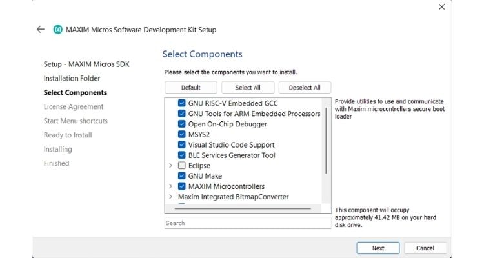484x258 pixels.
Task: Expand the MAXIM Microcontrollers node
Action: tap(170, 186)
